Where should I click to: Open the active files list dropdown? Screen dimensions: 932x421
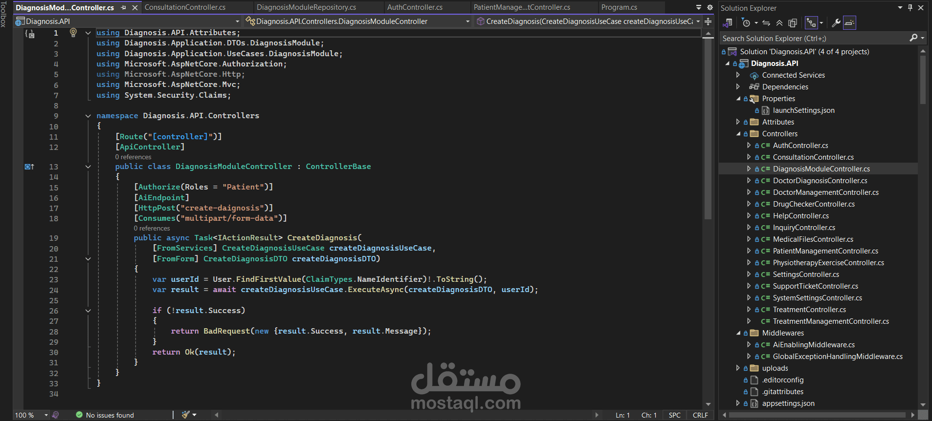point(699,7)
